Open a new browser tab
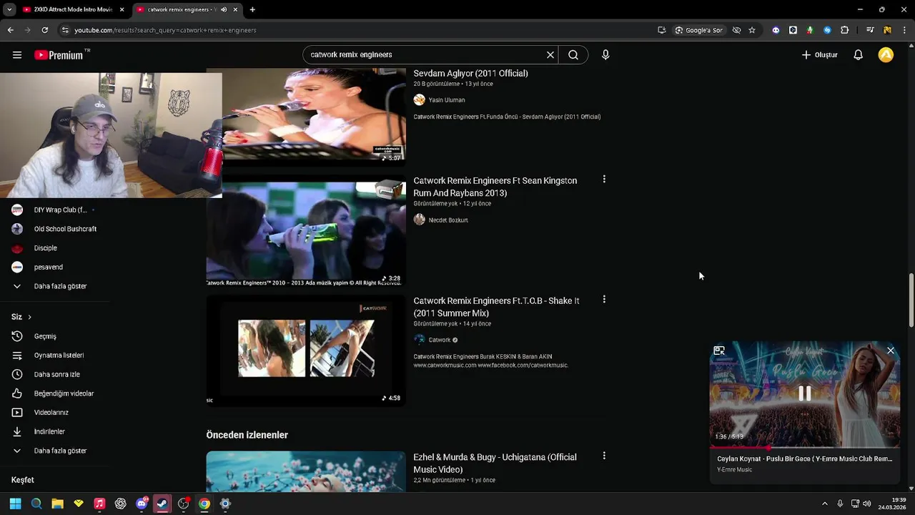This screenshot has height=515, width=915. click(x=252, y=9)
